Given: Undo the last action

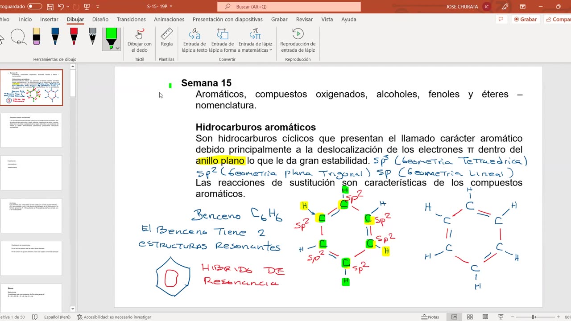Looking at the screenshot, I should click(x=61, y=7).
